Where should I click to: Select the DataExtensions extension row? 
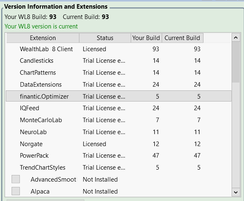coord(119,85)
